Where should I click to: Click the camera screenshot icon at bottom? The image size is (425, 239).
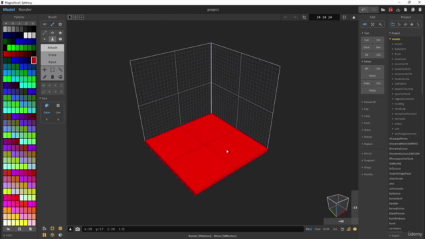78,229
